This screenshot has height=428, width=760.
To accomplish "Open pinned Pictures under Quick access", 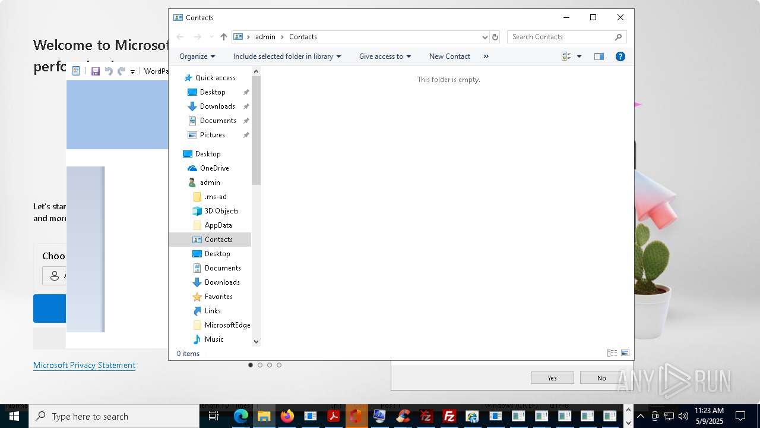I will coord(213,135).
